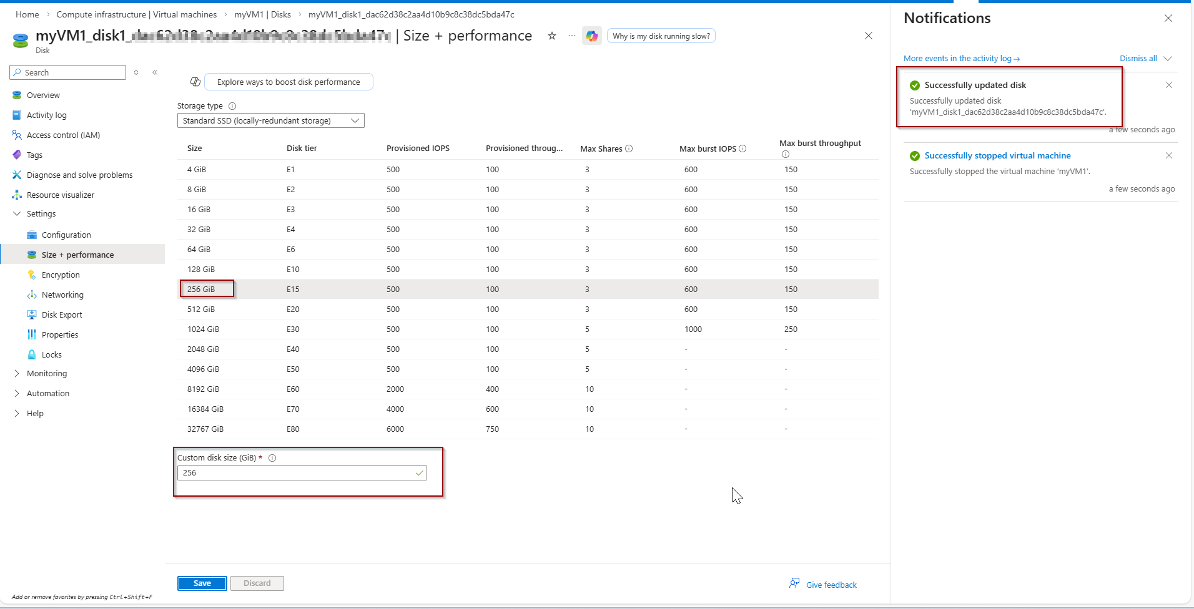Click the Disk tier column header
The width and height of the screenshot is (1194, 609).
(302, 149)
